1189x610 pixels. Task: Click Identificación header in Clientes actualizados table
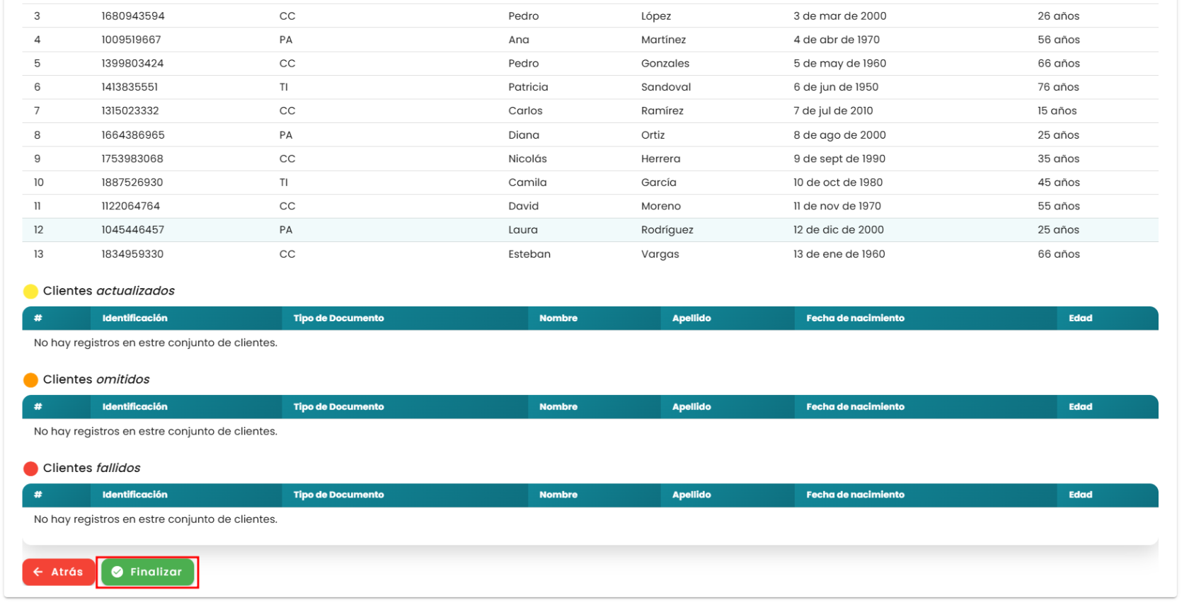point(134,318)
